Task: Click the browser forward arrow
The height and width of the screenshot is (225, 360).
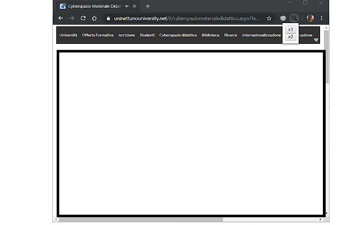Action: (x=71, y=18)
